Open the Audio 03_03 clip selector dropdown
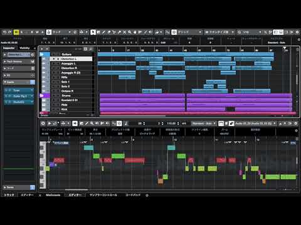The width and height of the screenshot is (301, 225). click(255, 124)
